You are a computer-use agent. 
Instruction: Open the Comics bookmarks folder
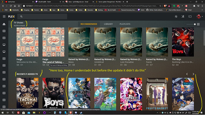pos(70,10)
